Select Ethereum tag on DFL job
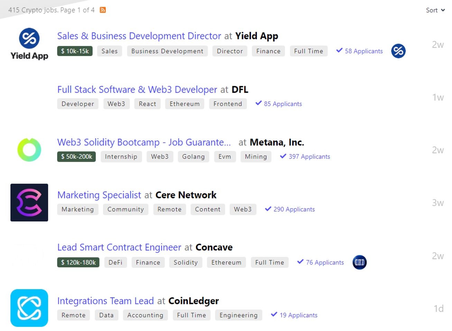 pos(185,104)
